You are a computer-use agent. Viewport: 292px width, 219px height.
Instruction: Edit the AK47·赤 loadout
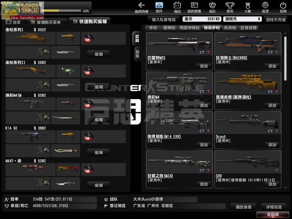pos(98,185)
